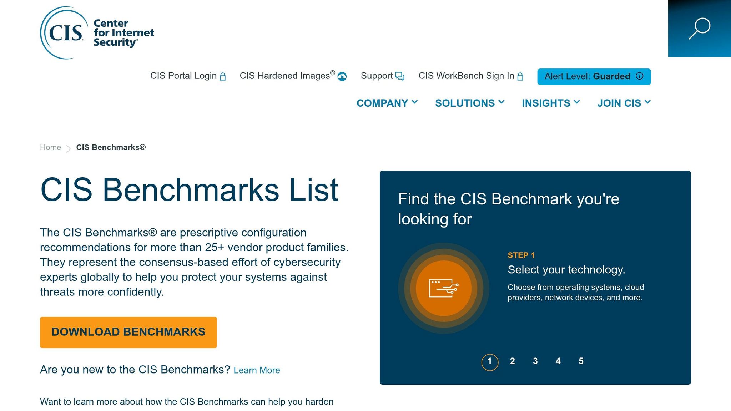Follow the Learn More link
731x411 pixels.
click(257, 370)
